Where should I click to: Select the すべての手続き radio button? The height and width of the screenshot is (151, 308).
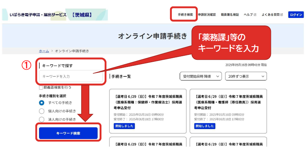point(42,103)
